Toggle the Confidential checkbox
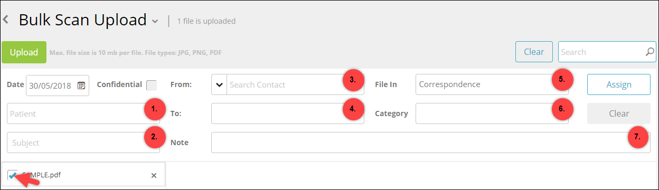The width and height of the screenshot is (659, 190). pos(152,85)
